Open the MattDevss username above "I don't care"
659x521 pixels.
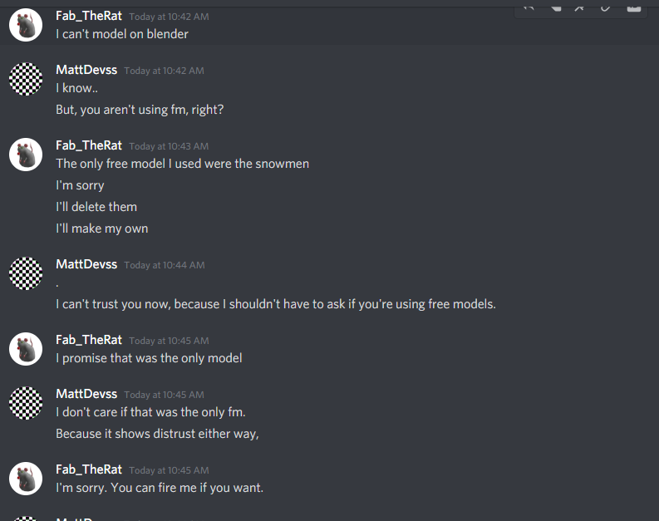(86, 394)
